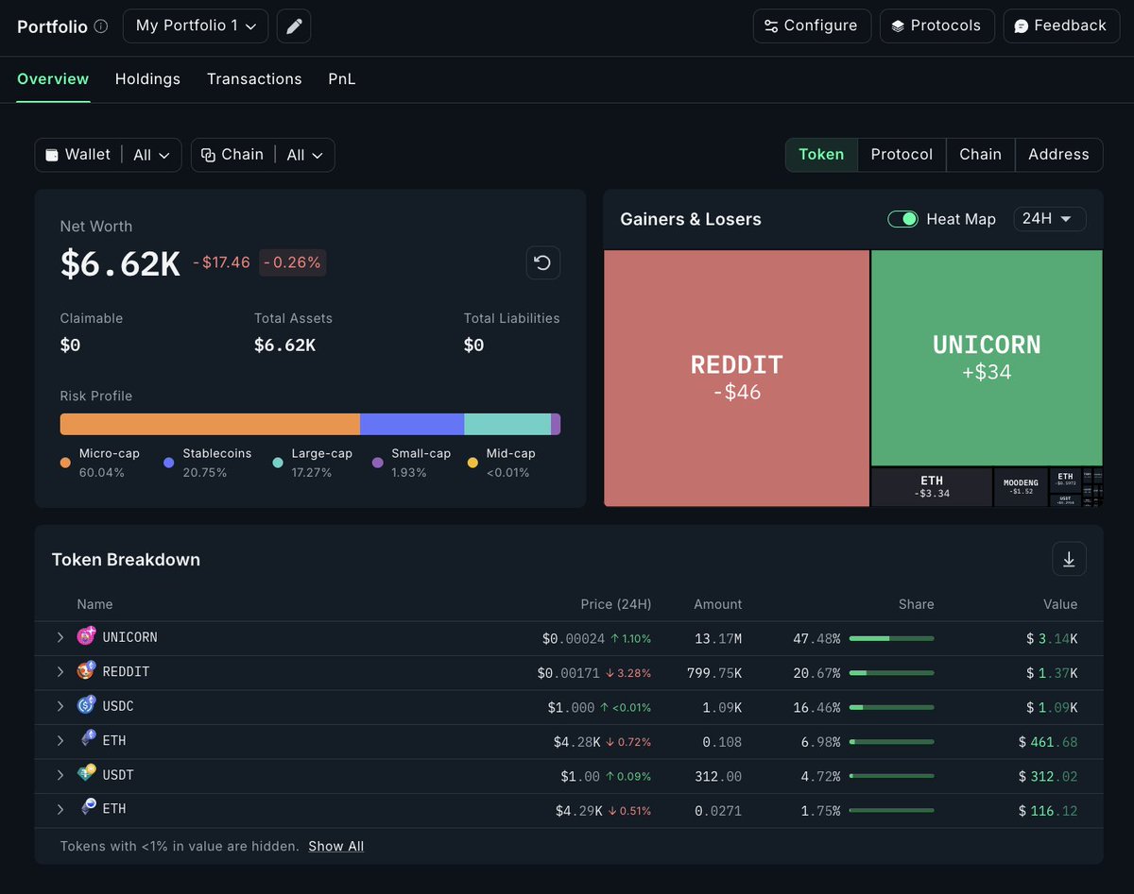This screenshot has height=894, width=1134.
Task: Switch to the Overview tab
Action: [x=53, y=79]
